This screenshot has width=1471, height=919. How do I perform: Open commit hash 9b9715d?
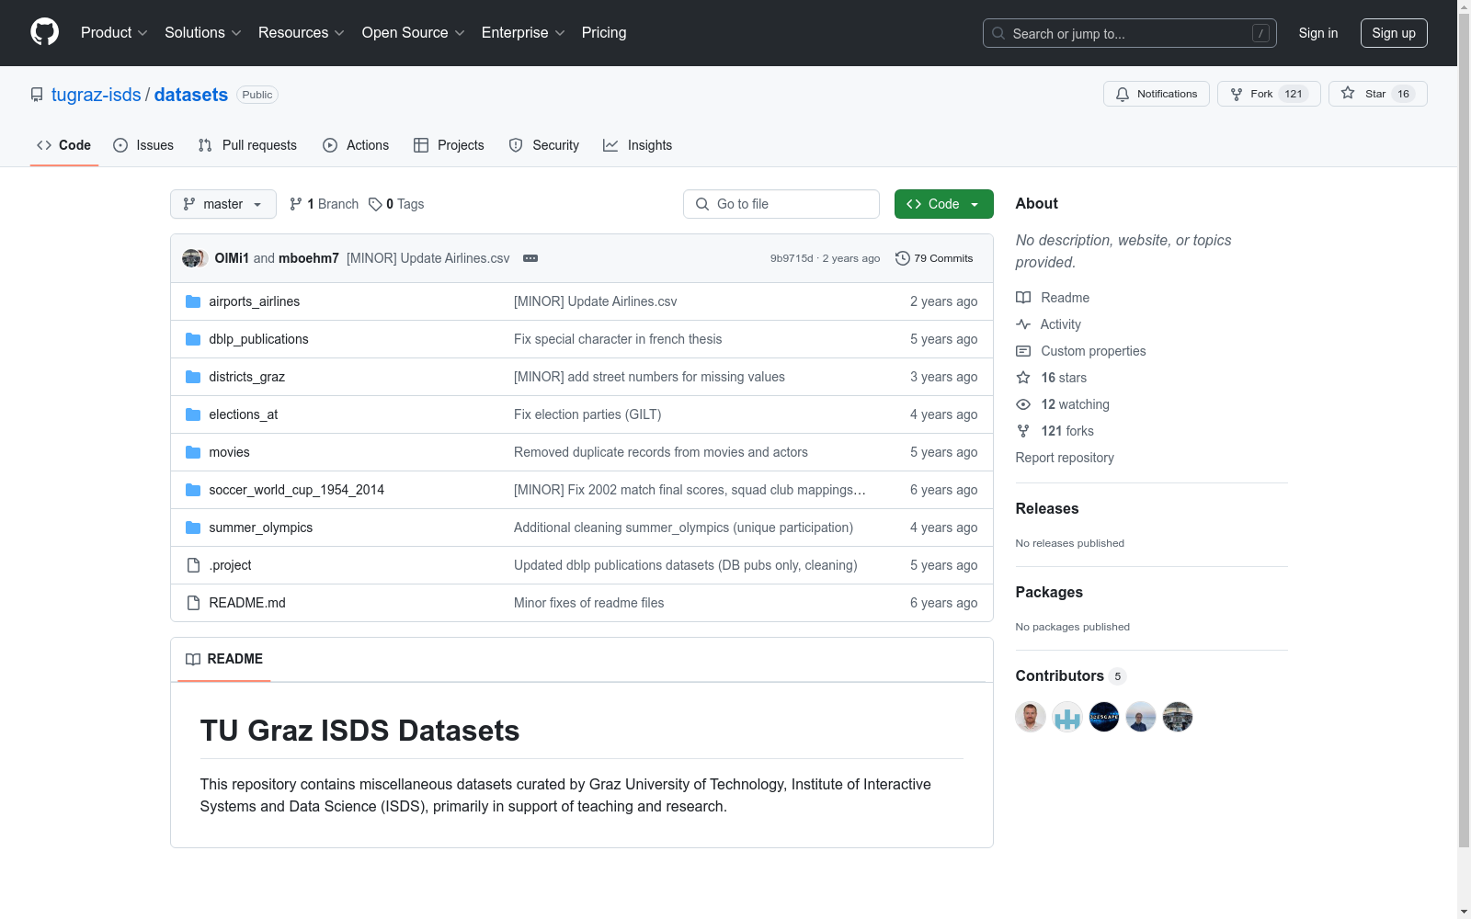click(x=792, y=258)
